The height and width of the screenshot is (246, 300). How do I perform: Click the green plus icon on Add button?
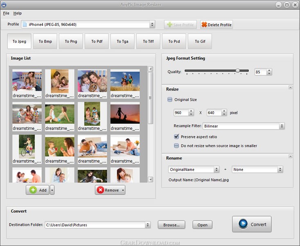coord(33,190)
